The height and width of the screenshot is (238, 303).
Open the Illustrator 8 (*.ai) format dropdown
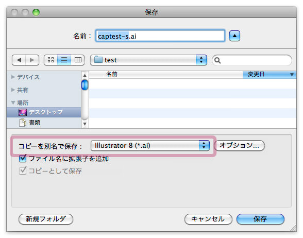pos(150,145)
